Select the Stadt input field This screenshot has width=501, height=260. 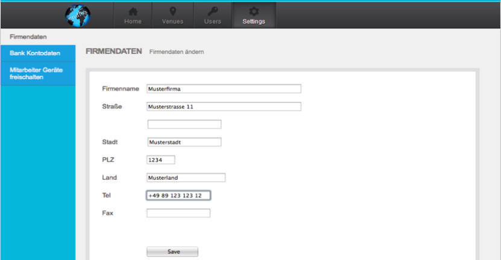[x=184, y=142]
